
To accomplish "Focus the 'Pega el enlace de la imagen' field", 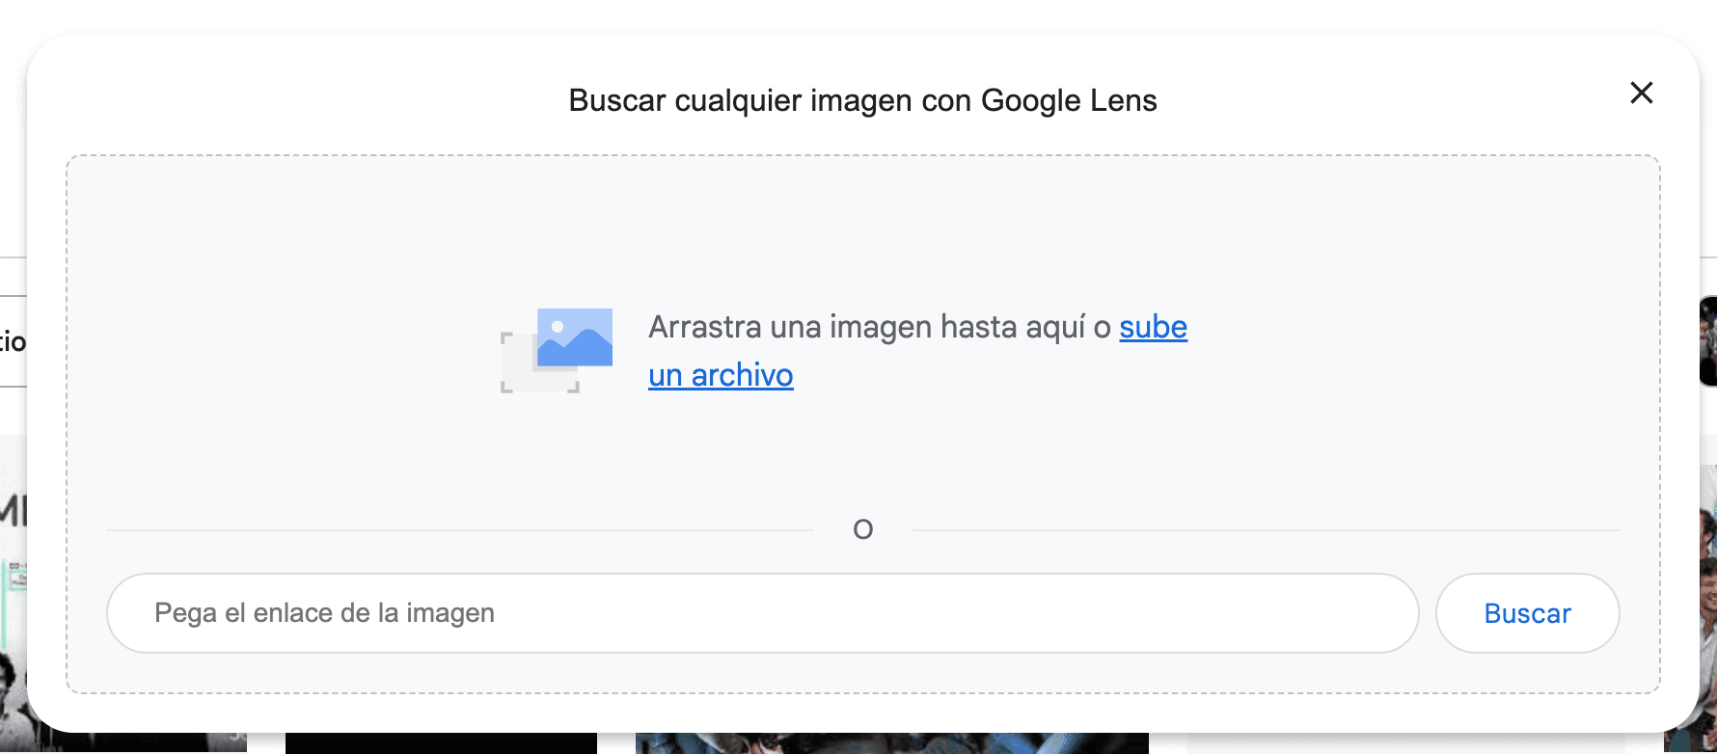I will [x=762, y=613].
